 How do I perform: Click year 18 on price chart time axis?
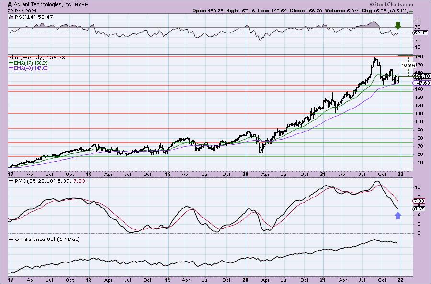tap(89, 174)
